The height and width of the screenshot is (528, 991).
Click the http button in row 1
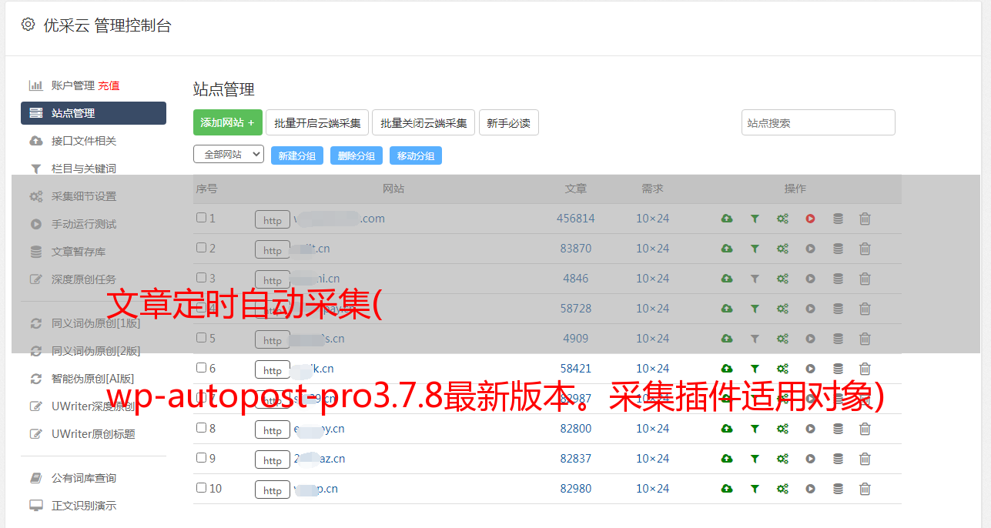click(x=273, y=220)
